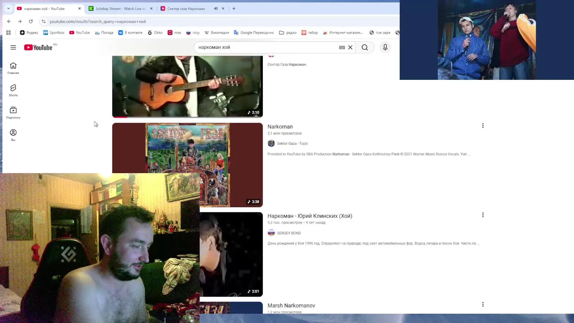This screenshot has height=323, width=574.
Task: Open the госу bookmark
Action: (193, 32)
